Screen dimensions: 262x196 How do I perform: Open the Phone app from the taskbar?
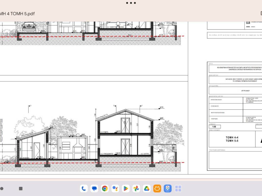click(84, 189)
